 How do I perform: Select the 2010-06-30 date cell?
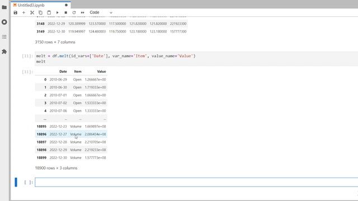click(58, 87)
